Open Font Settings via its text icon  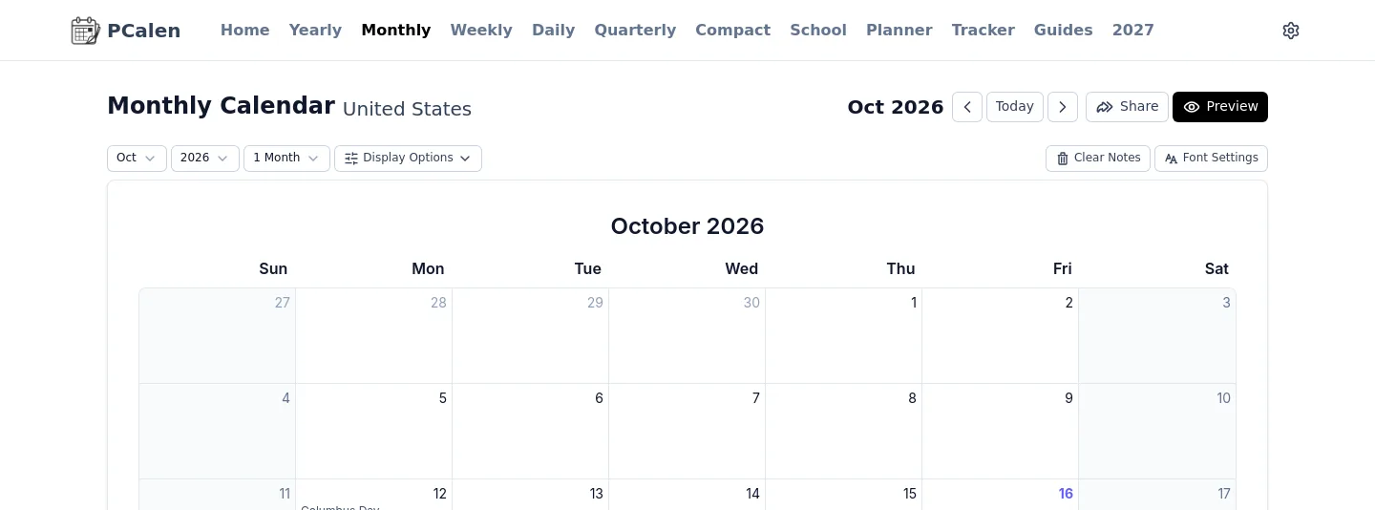tap(1172, 159)
